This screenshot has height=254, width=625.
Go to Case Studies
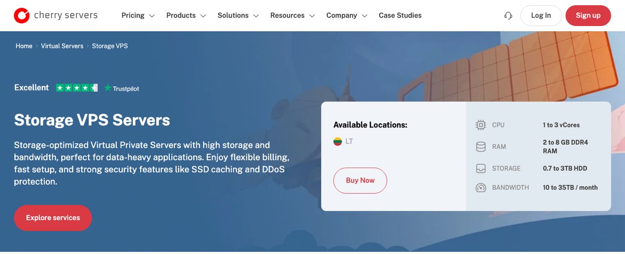400,16
